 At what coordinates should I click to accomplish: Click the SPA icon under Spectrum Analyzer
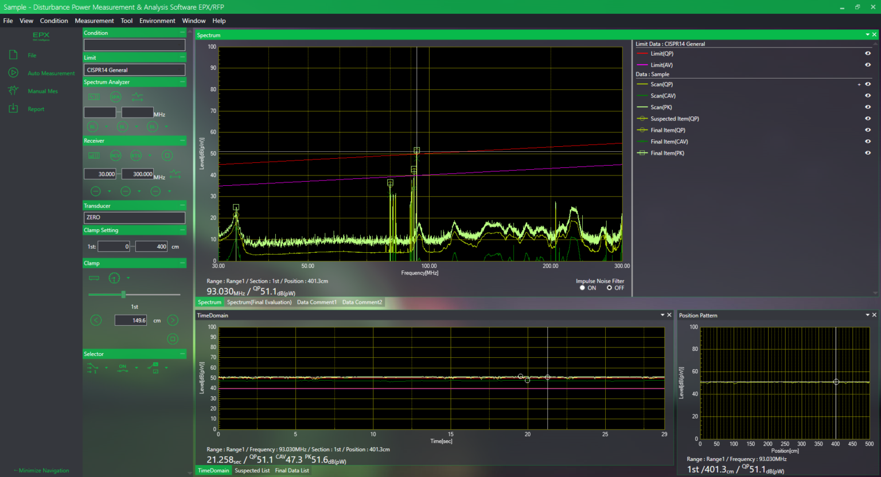(x=115, y=97)
